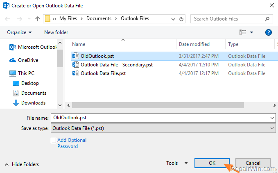Click the 4/4/2017 12:17 PM date cell
This screenshot has height=173, width=278.
tap(199, 73)
